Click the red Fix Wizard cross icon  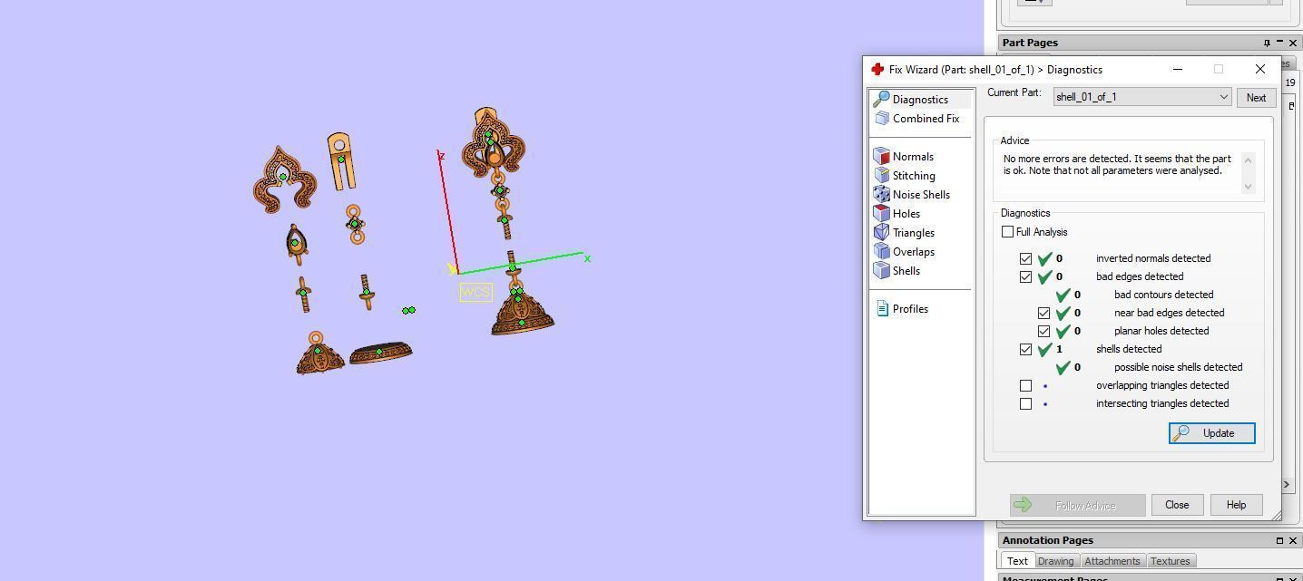point(877,70)
